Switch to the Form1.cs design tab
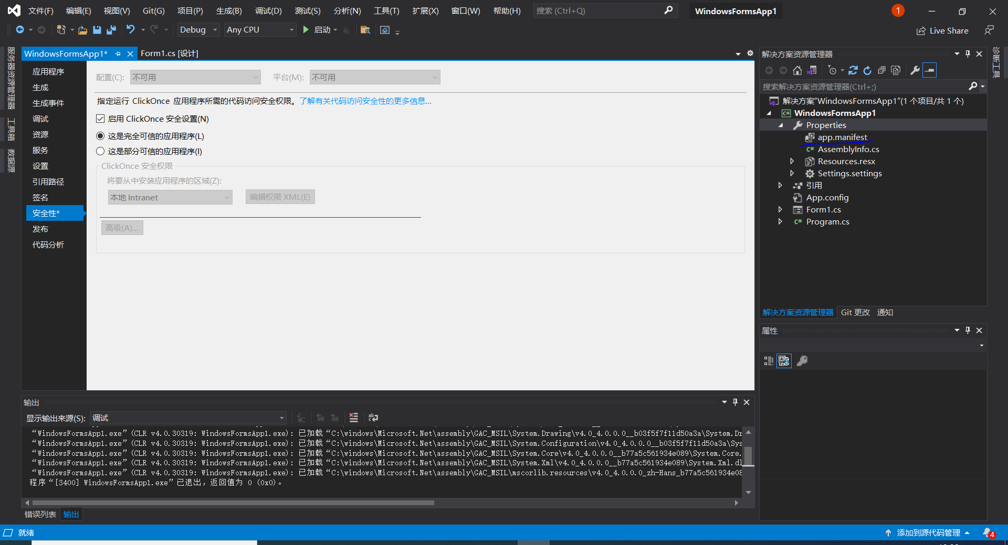Viewport: 1008px width, 545px height. click(169, 53)
